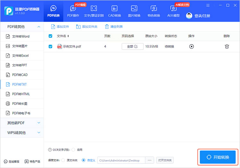240x168 pixels.
Task: Expand the WPS转其他 section
Action: coord(39,132)
